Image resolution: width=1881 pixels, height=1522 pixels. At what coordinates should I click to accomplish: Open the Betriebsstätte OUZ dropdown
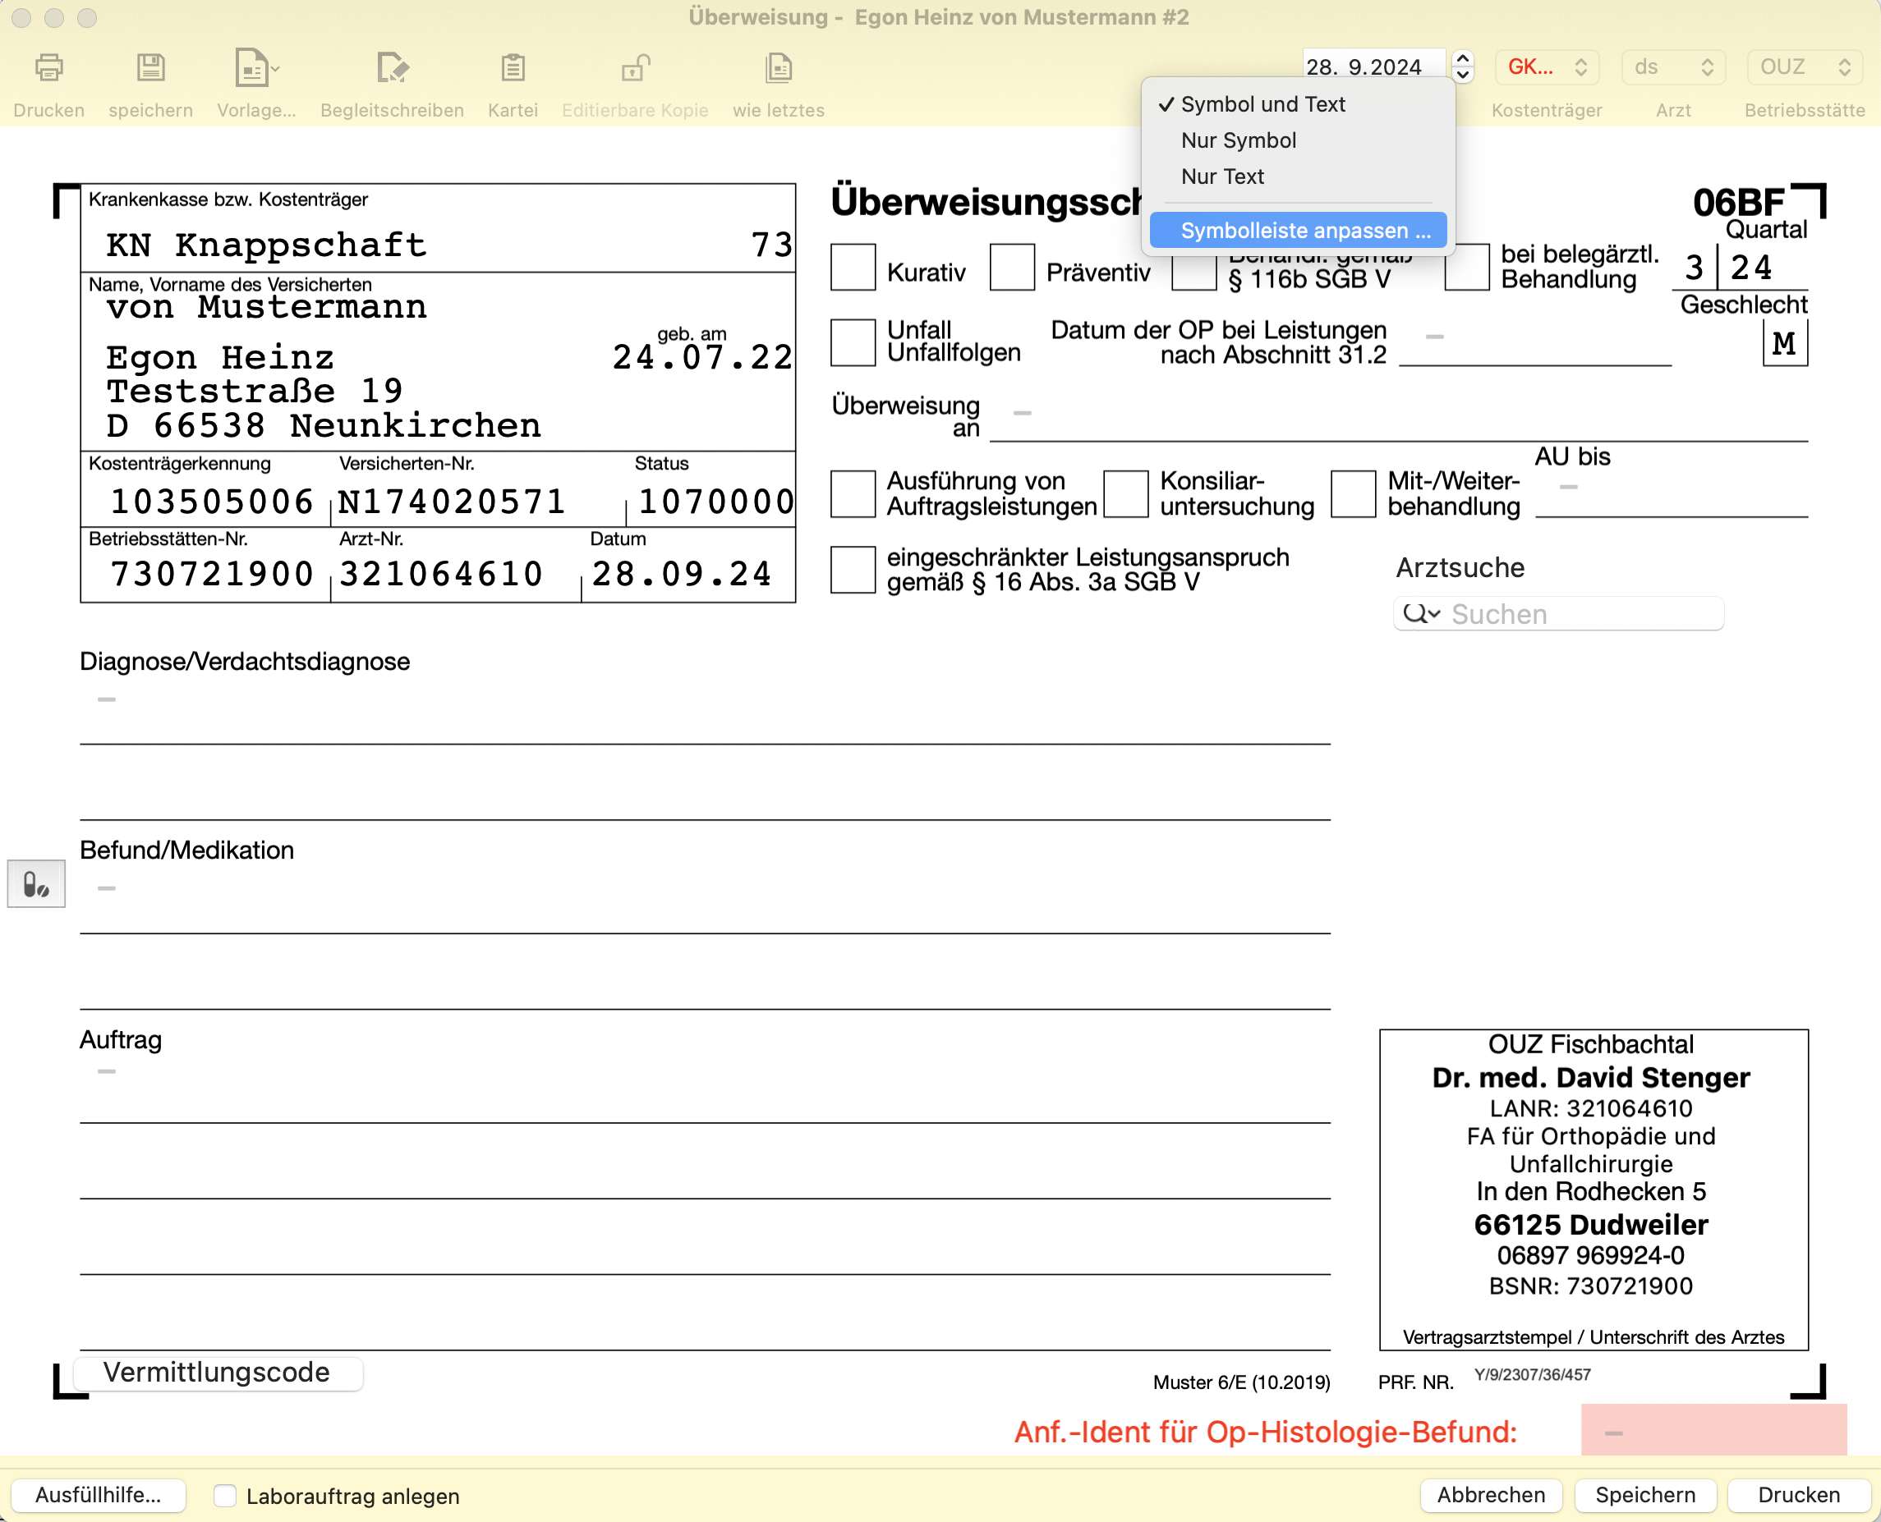pos(1805,67)
